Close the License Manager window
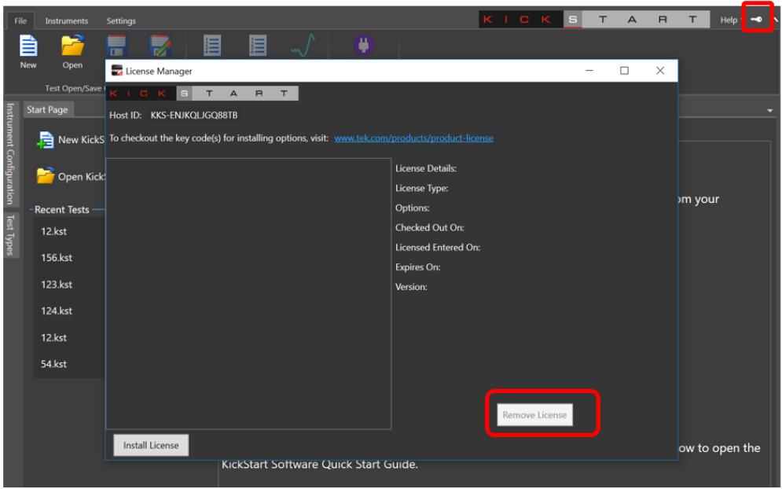Image resolution: width=782 pixels, height=489 pixels. (660, 71)
